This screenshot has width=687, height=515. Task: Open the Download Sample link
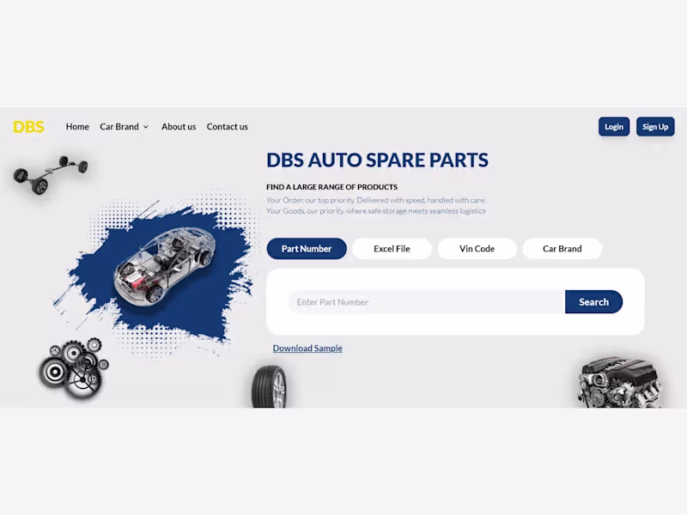(x=307, y=348)
